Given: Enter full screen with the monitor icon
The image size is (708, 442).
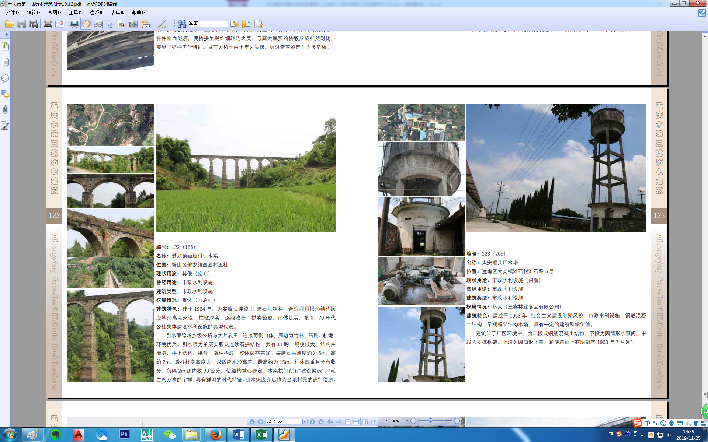Looking at the screenshot, I should [74, 24].
